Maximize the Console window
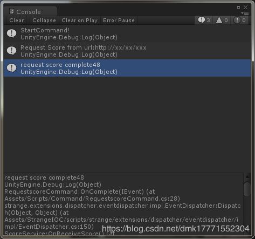The height and width of the screenshot is (239, 255). tap(238, 8)
